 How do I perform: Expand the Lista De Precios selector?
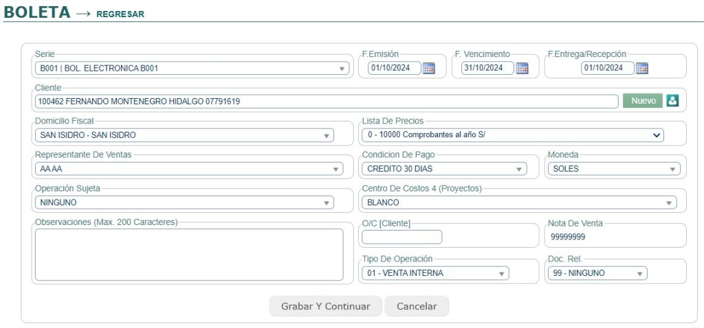click(512, 135)
